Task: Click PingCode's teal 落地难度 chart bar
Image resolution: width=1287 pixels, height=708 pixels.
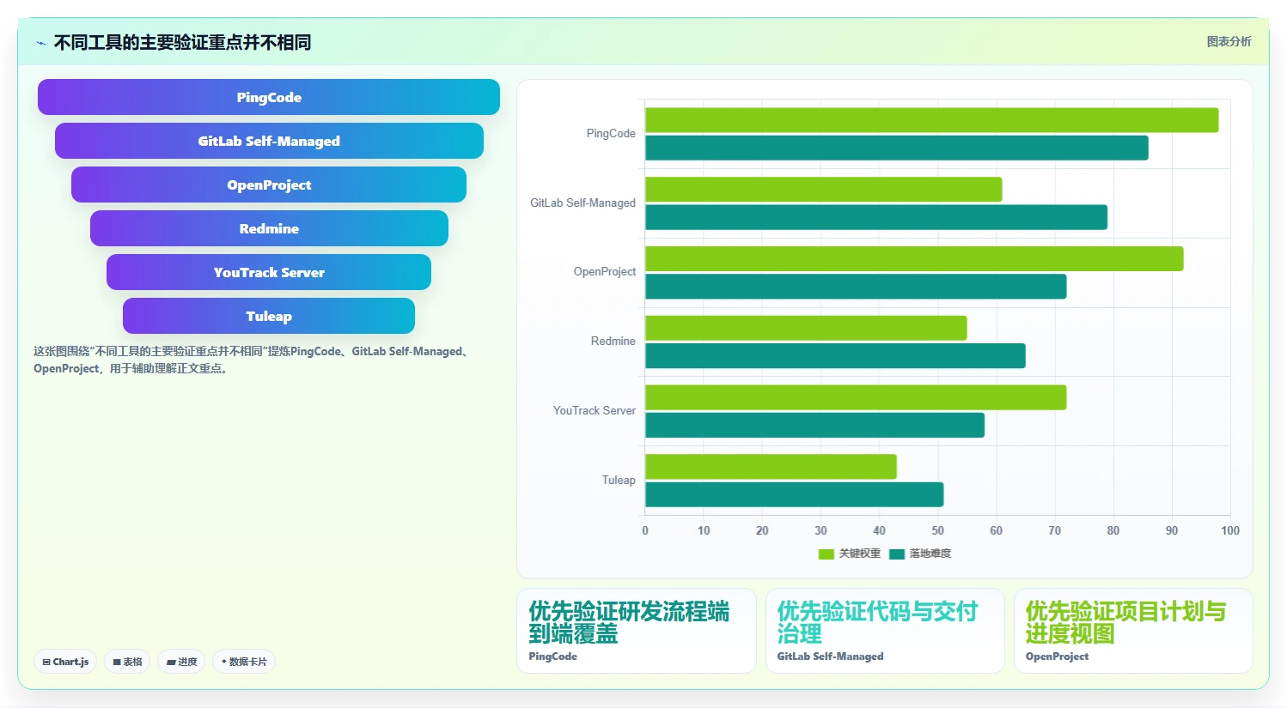Action: [x=897, y=148]
